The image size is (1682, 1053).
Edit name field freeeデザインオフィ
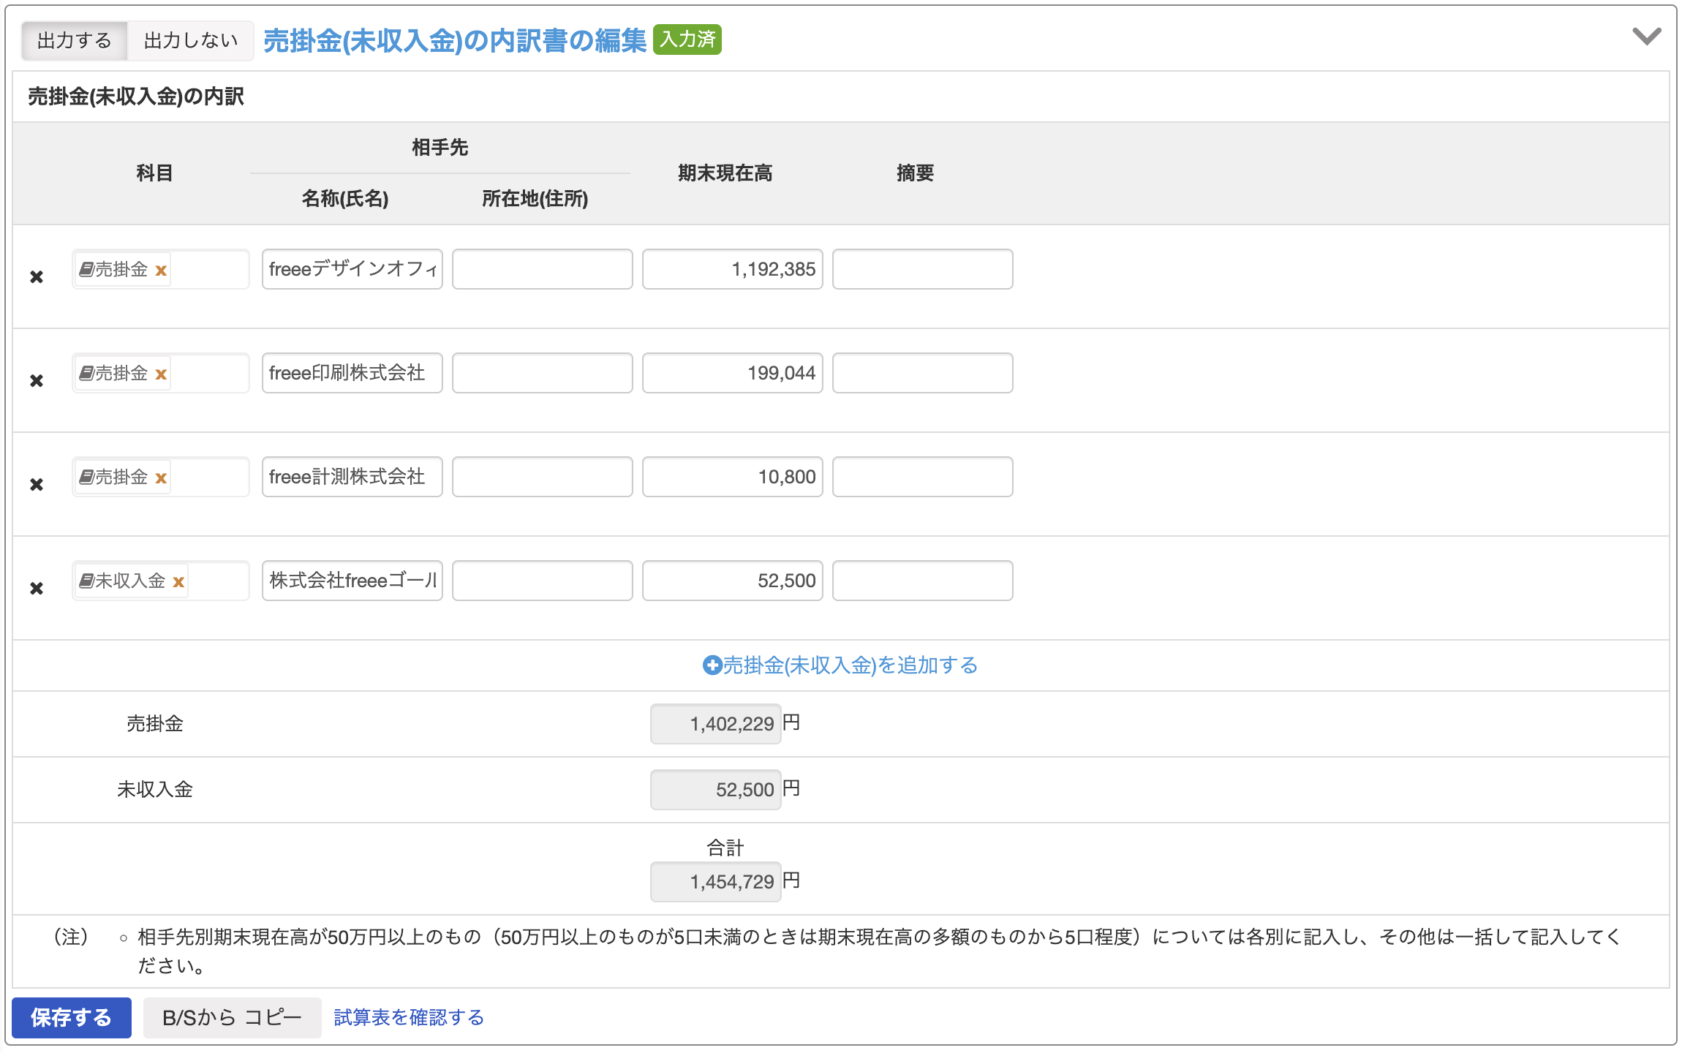[352, 269]
